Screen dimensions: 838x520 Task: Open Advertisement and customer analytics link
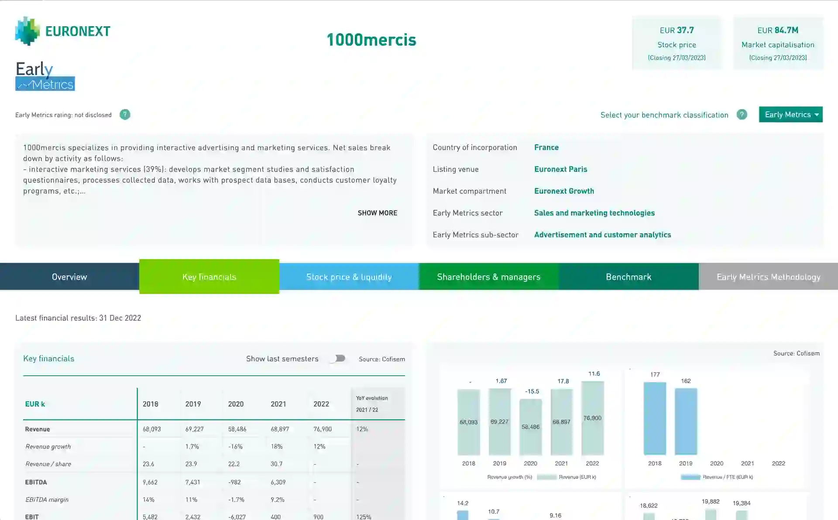[x=602, y=235]
